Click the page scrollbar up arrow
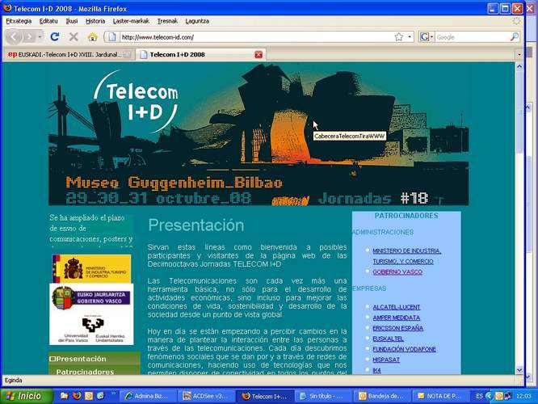Screen dimensions: 538x404 (519, 66)
